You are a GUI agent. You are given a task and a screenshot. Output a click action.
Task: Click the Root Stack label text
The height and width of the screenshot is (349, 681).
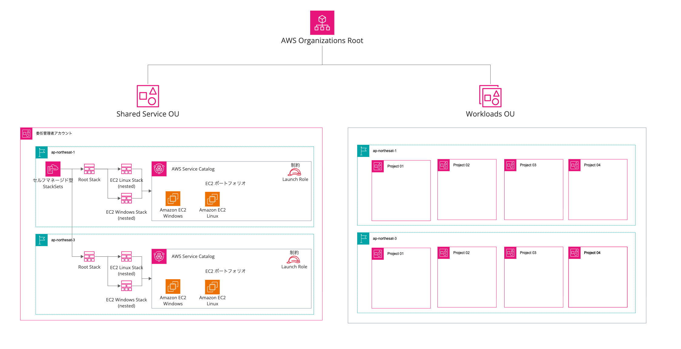(x=89, y=179)
